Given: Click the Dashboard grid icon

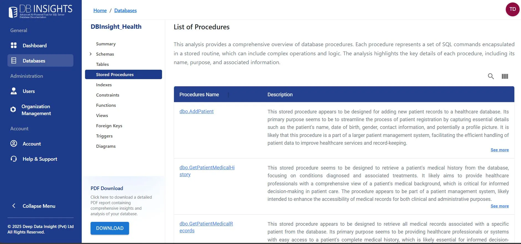Looking at the screenshot, I should 14,45.
